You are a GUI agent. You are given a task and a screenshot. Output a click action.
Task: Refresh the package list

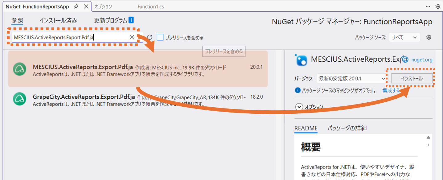click(150, 37)
